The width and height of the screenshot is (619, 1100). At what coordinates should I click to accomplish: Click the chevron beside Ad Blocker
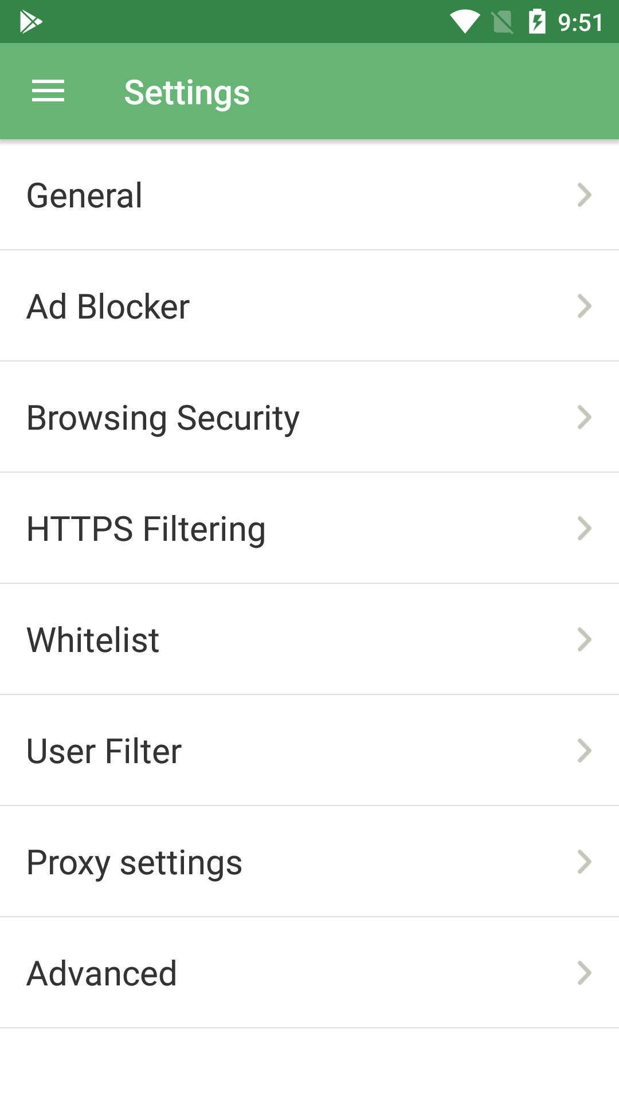pyautogui.click(x=584, y=306)
